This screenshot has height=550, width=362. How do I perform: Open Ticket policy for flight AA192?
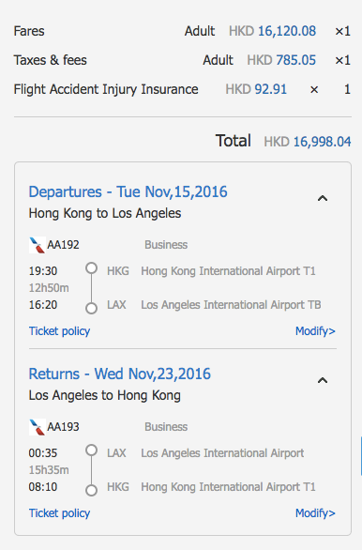tap(59, 331)
